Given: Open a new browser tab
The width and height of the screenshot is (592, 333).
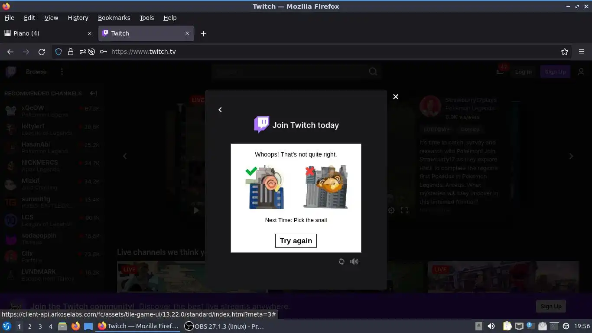Looking at the screenshot, I should (x=203, y=33).
